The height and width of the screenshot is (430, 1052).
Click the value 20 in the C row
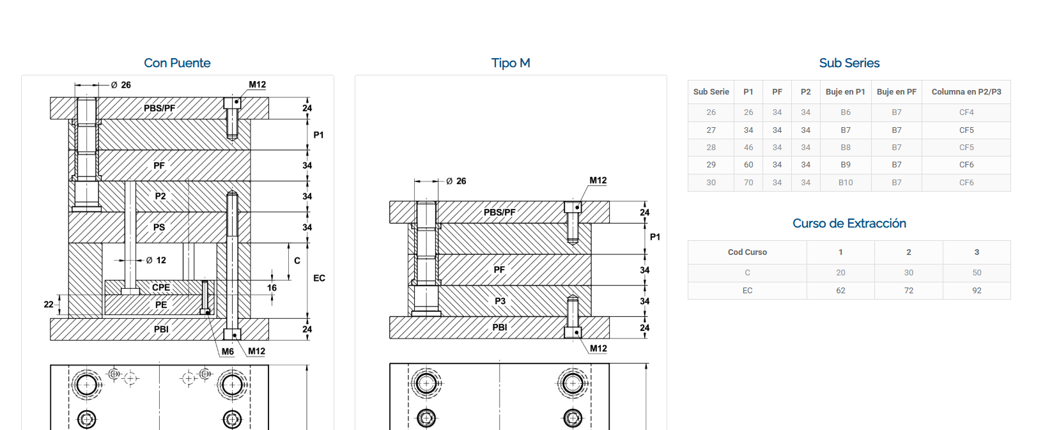tap(840, 273)
